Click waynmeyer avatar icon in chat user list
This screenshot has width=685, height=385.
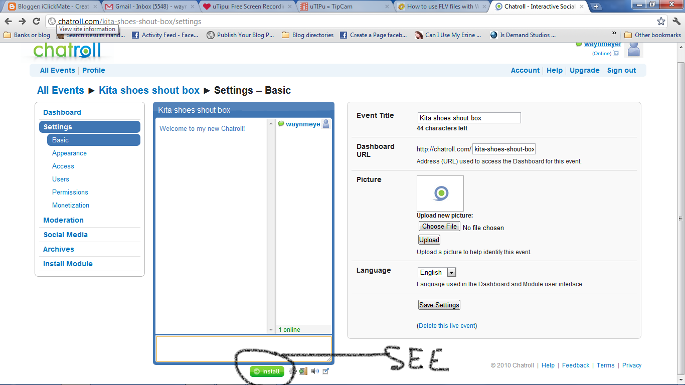(326, 124)
